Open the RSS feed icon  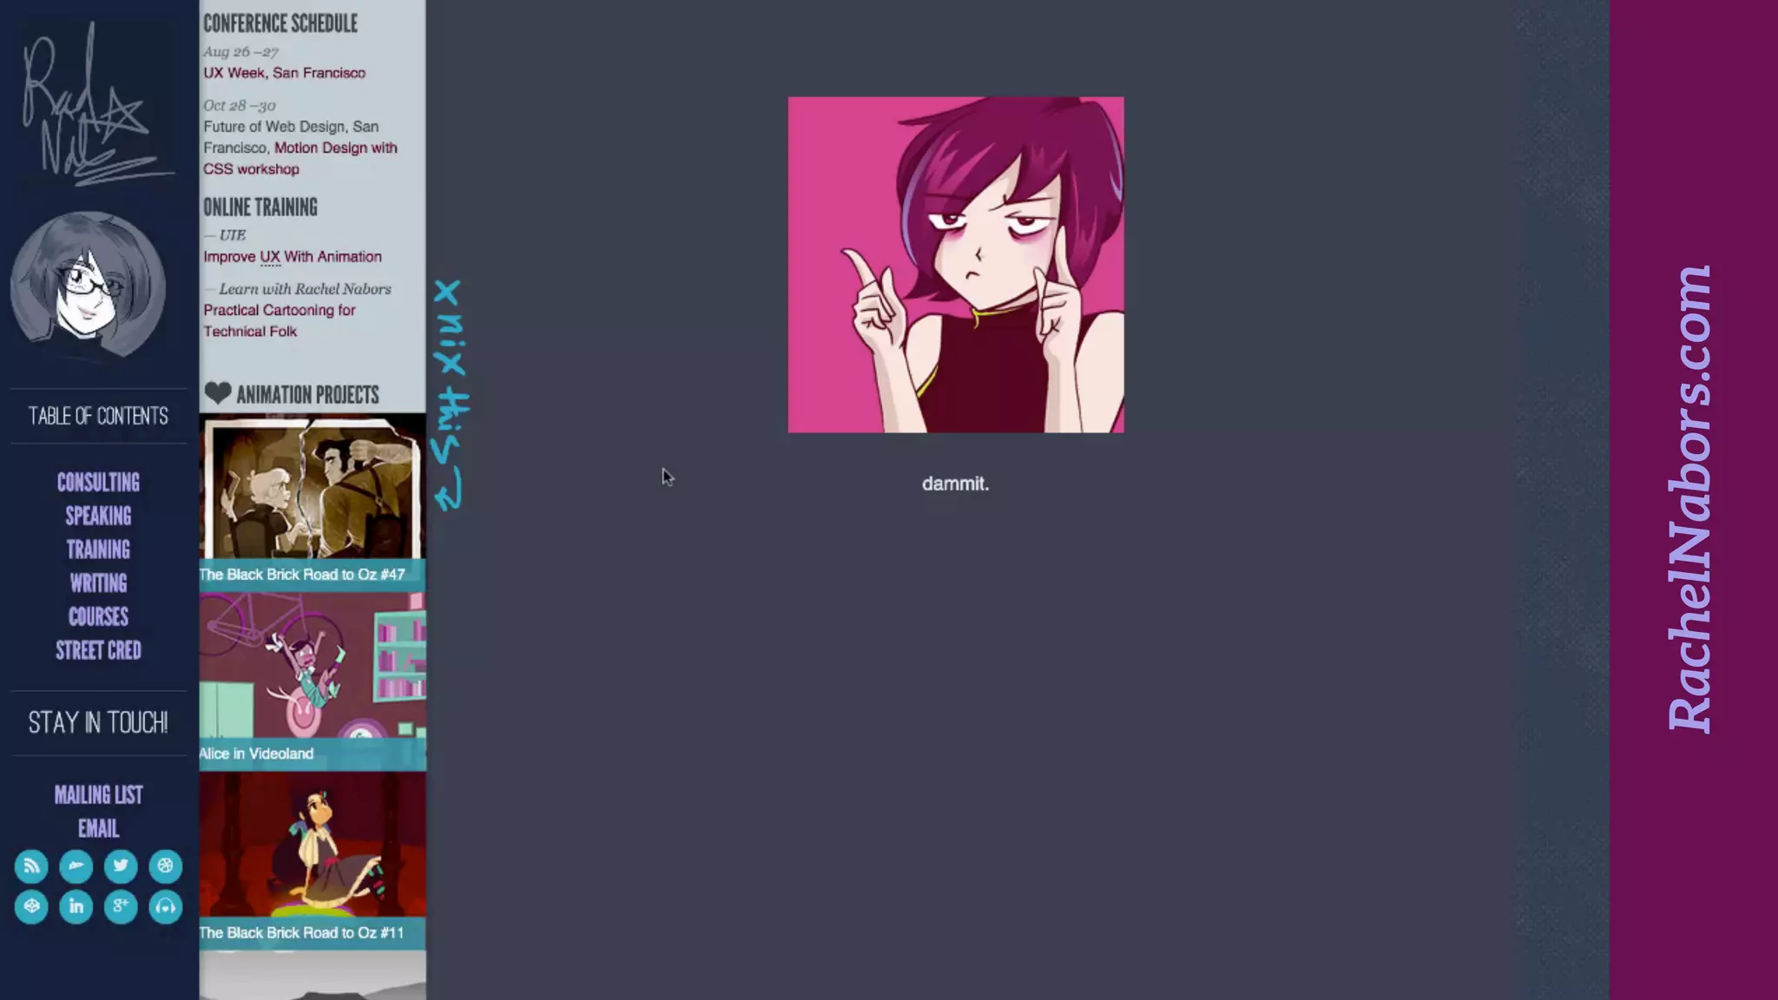(x=31, y=865)
